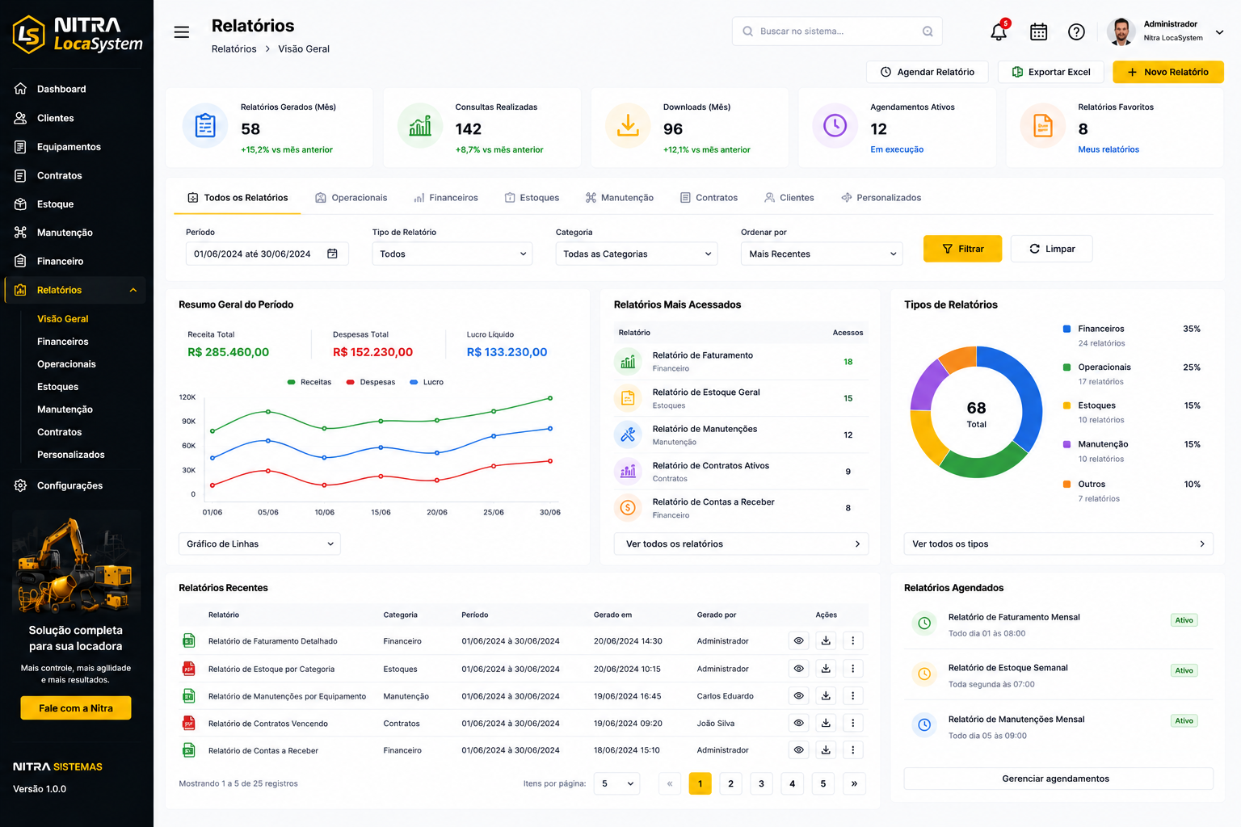This screenshot has height=827, width=1241.
Task: Open the calendar icon in header
Action: 1039,31
